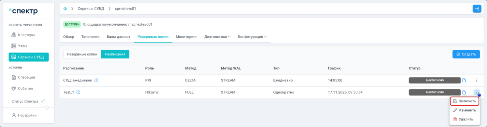The height and width of the screenshot is (127, 487).
Task: Click ВЫКЛЮЧЕНО status of Test_1 schedule
Action: [x=434, y=92]
